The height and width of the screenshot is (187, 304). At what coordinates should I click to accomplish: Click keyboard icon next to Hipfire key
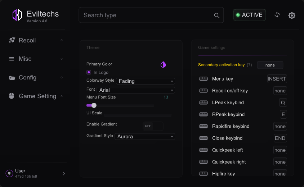click(204, 174)
